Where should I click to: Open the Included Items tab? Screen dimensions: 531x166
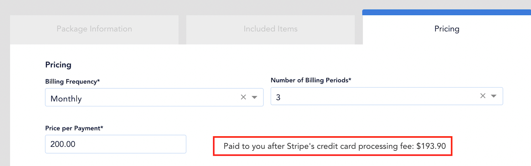270,29
